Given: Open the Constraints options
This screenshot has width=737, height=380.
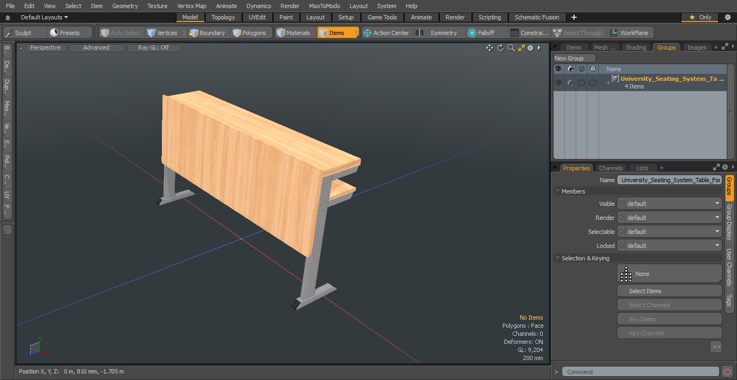Looking at the screenshot, I should coord(529,33).
